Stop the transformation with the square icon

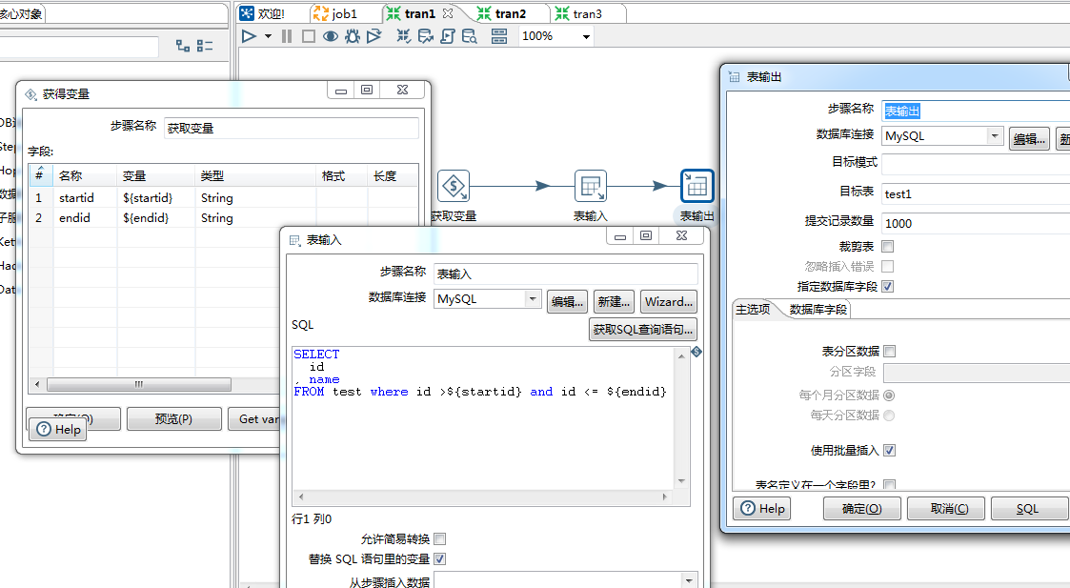click(x=309, y=36)
